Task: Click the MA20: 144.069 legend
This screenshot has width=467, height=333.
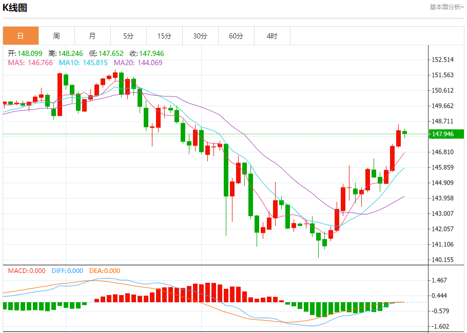Action: click(138, 63)
